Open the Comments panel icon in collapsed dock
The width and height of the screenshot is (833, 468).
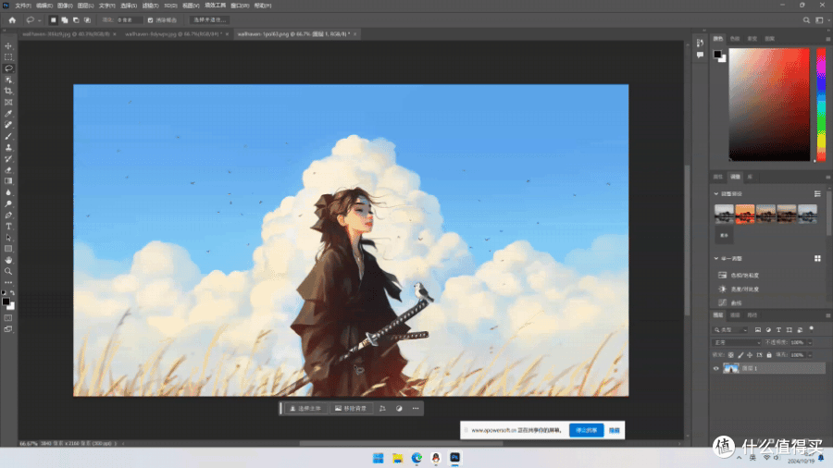click(x=701, y=55)
